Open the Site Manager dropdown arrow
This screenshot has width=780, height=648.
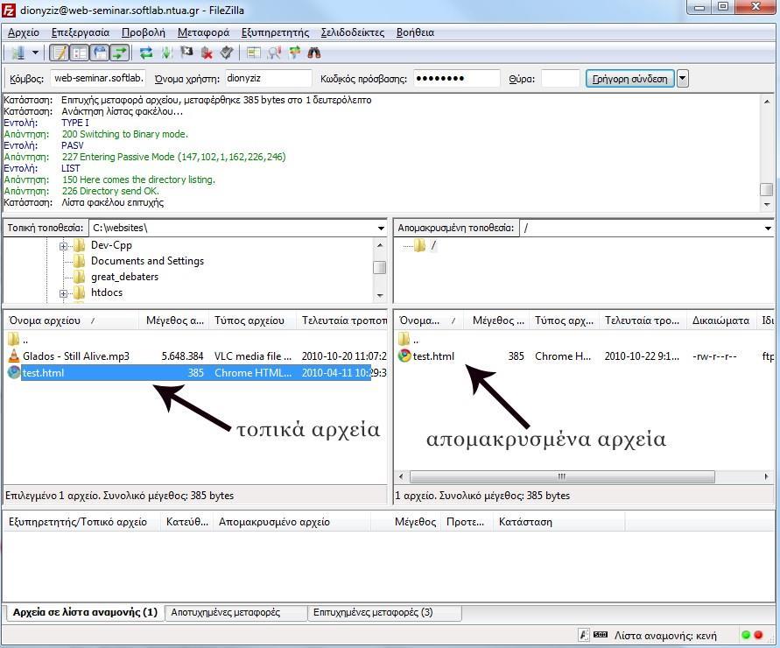[x=35, y=53]
